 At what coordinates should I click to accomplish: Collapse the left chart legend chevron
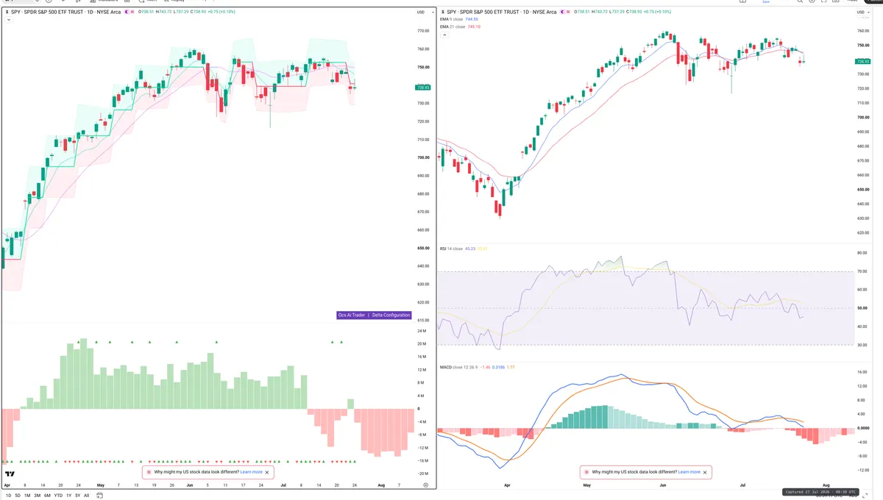coord(7,20)
